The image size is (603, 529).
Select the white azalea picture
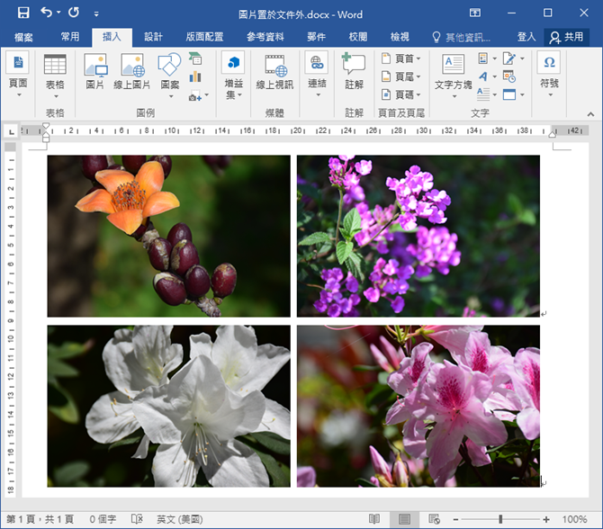(x=169, y=407)
